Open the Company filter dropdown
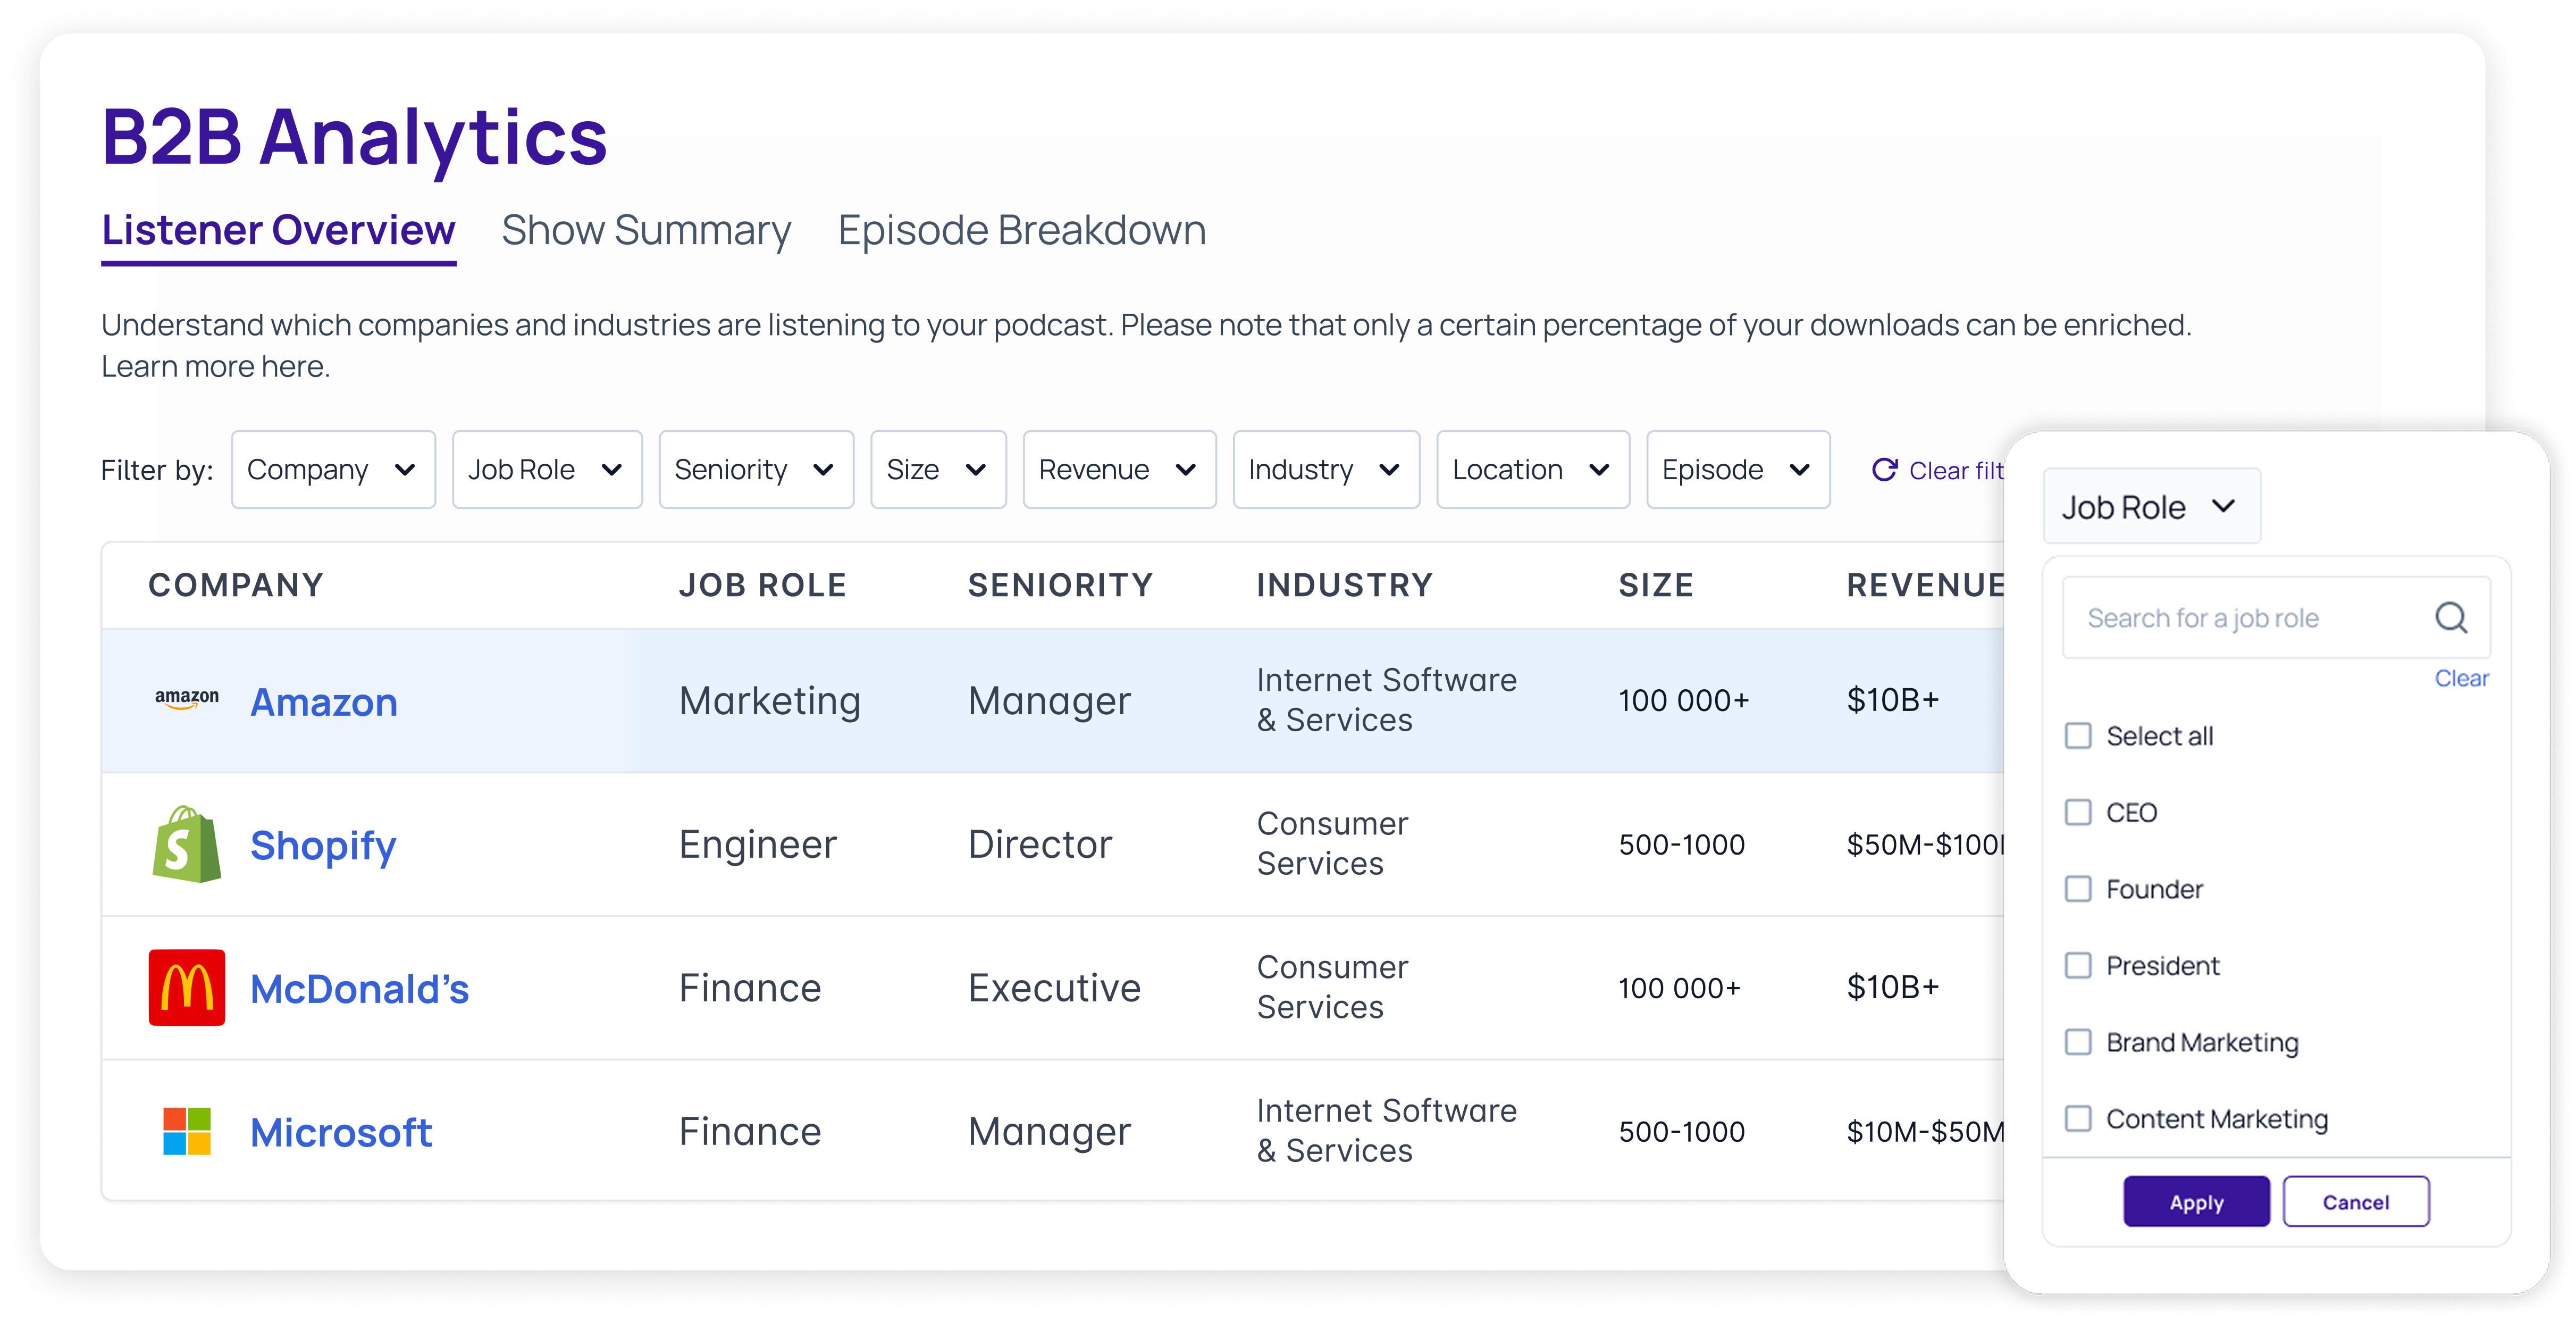Viewport: 2576px width, 1321px height. point(333,470)
